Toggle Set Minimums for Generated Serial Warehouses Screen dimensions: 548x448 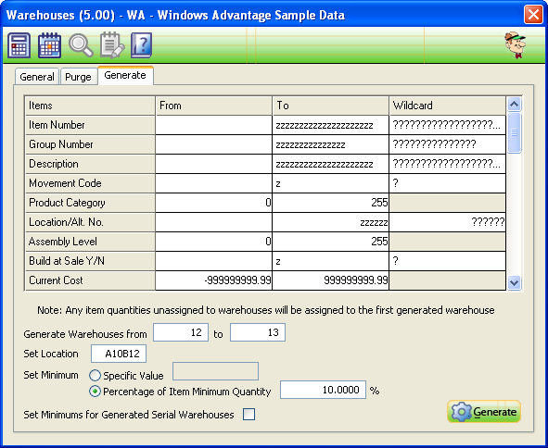coord(249,415)
